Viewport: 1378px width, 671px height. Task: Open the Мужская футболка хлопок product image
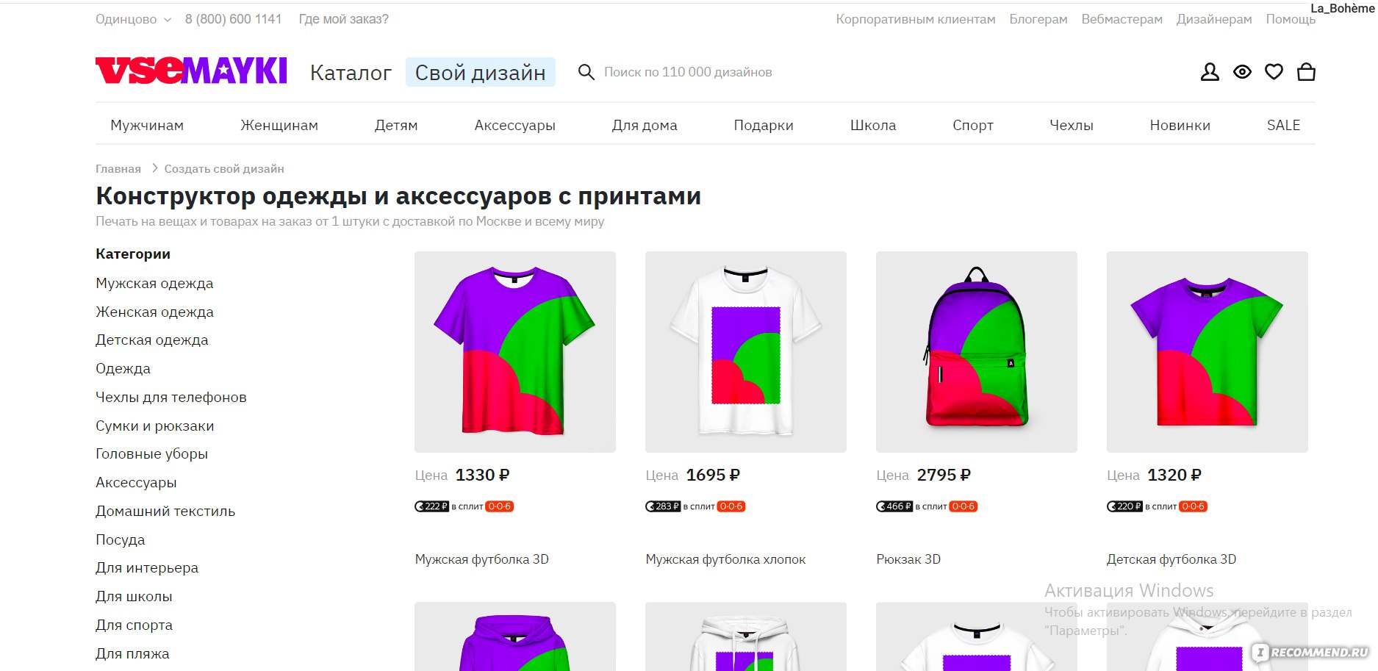pos(746,352)
